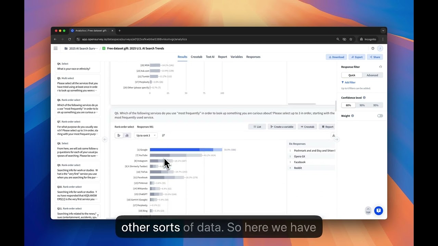Select vertical bar chart view icon
The image size is (438, 246).
(x=127, y=135)
